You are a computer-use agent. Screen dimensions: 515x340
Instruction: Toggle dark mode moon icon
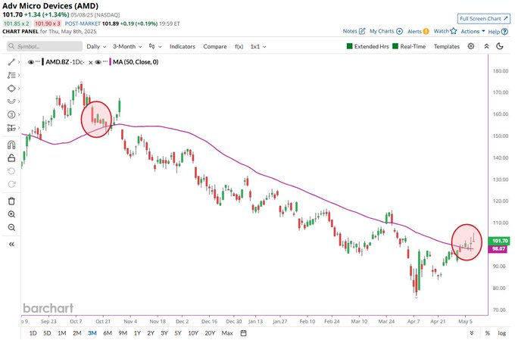point(500,46)
